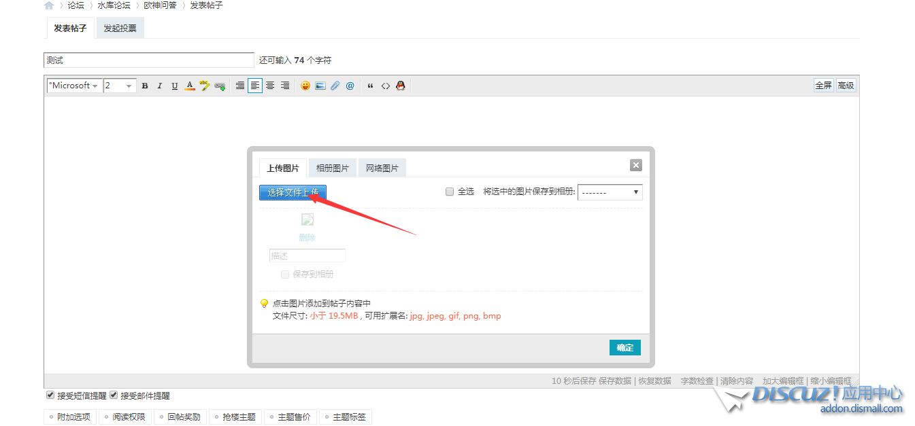Toggle italic formatting
Image resolution: width=915 pixels, height=426 pixels.
(160, 86)
